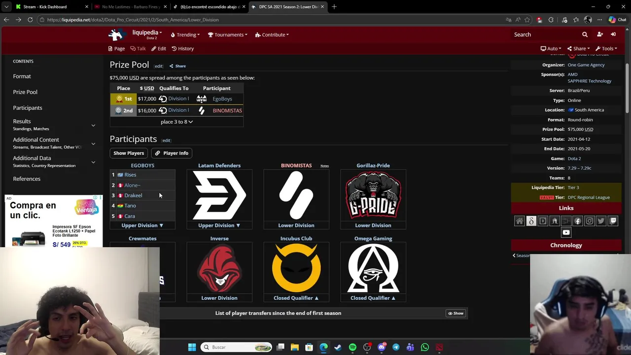Open the Datdota delta link icon

(531, 221)
